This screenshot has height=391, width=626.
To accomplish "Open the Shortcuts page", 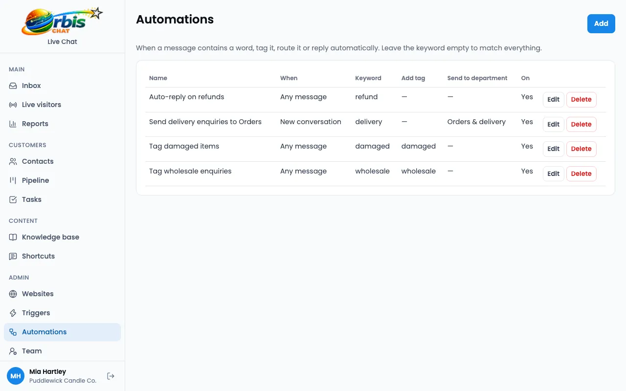I will point(62,256).
